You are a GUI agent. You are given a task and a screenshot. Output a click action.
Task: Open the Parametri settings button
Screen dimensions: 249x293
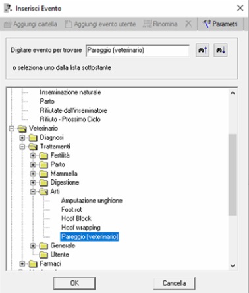click(220, 24)
